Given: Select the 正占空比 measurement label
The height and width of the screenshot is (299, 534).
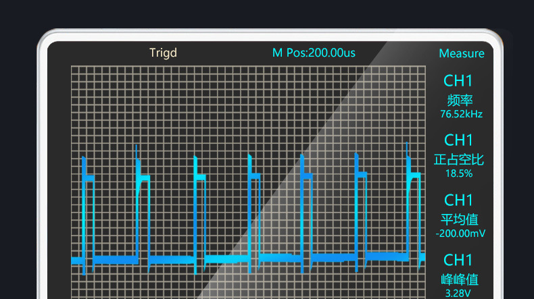Looking at the screenshot, I should pos(459,159).
